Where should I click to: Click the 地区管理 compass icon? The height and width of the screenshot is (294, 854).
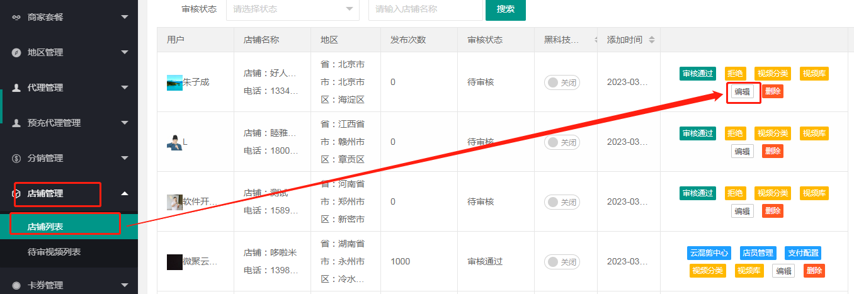(x=16, y=52)
